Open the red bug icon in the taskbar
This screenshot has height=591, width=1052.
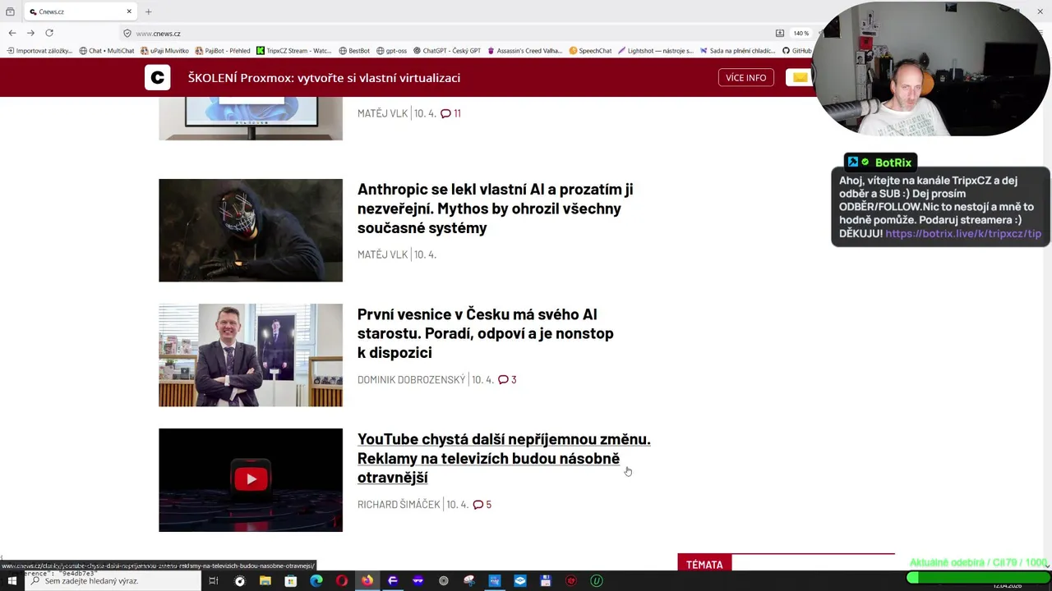tap(571, 581)
